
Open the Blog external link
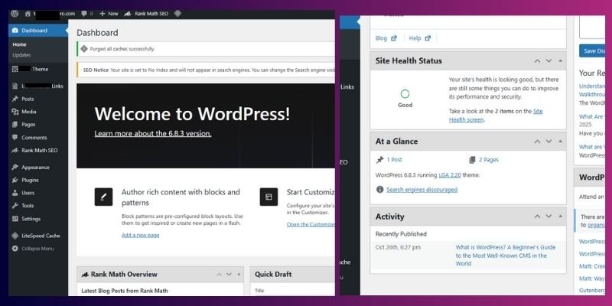386,38
